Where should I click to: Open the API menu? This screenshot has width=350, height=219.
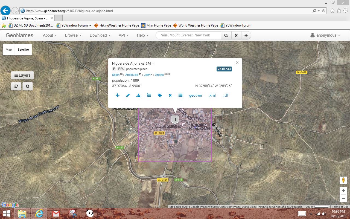[x=123, y=35]
